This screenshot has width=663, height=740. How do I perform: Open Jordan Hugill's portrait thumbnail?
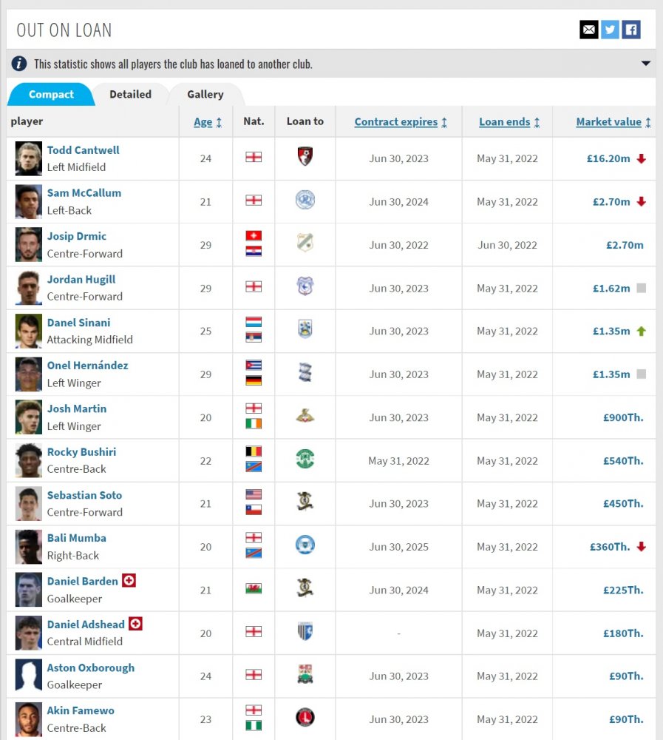click(x=28, y=288)
